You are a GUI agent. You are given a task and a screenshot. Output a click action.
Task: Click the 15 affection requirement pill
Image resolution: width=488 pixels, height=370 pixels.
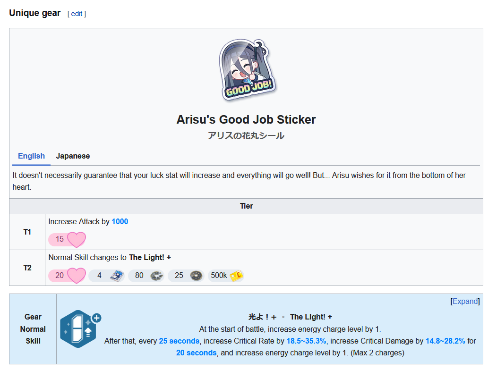[67, 239]
